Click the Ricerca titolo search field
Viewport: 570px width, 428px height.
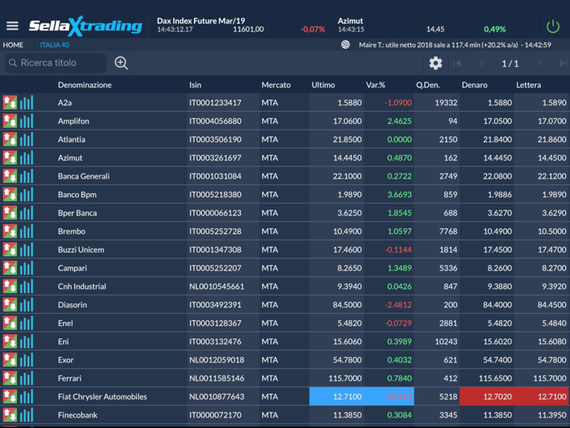55,63
